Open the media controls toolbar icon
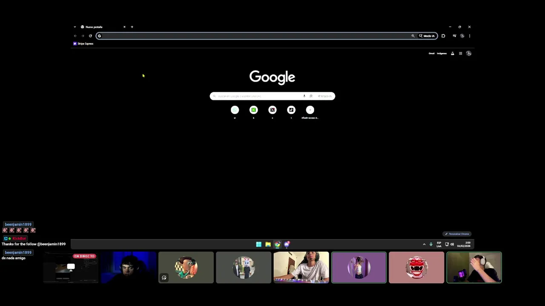The width and height of the screenshot is (545, 306). click(454, 36)
